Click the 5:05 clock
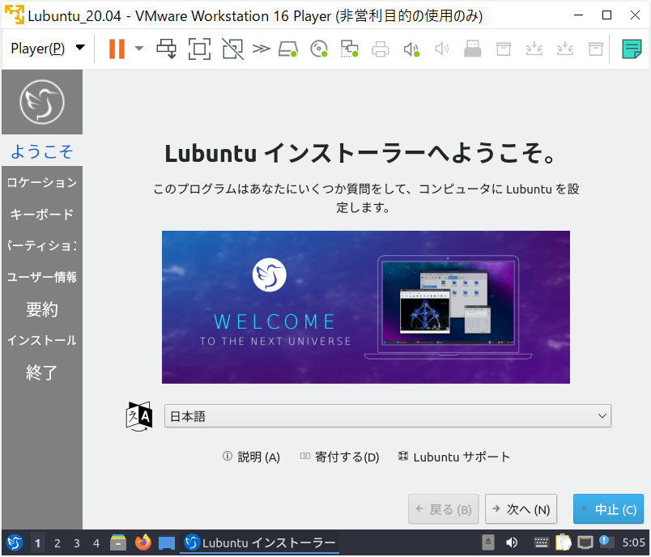The width and height of the screenshot is (651, 557). click(633, 542)
